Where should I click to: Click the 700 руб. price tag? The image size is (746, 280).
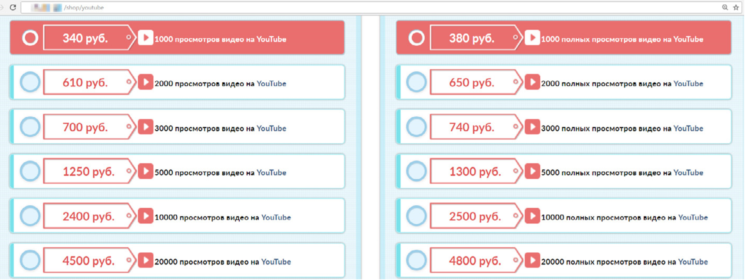pyautogui.click(x=90, y=127)
